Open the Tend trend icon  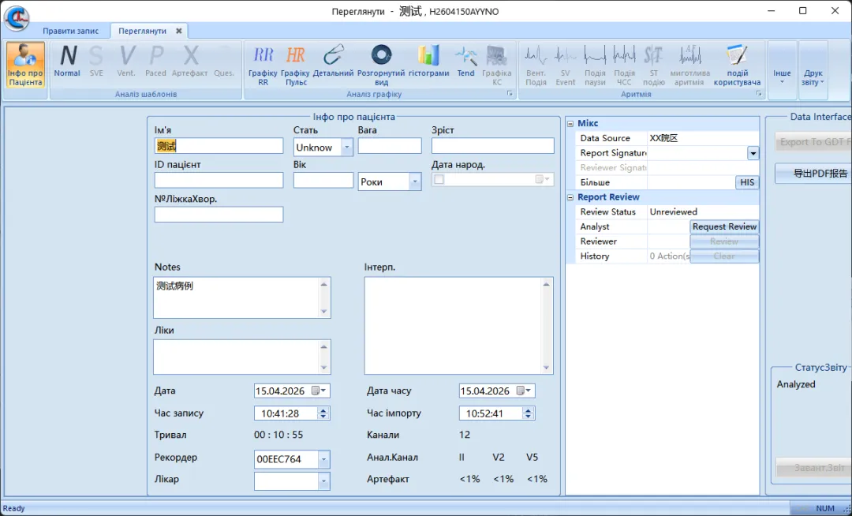pos(465,61)
